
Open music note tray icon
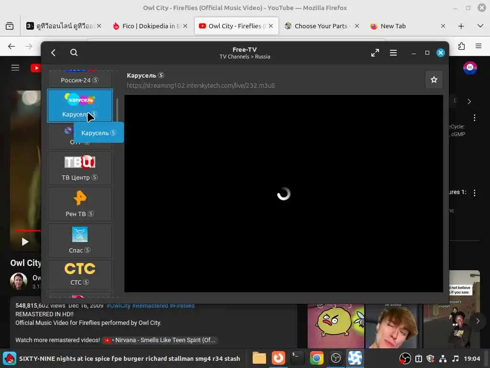pos(456,358)
